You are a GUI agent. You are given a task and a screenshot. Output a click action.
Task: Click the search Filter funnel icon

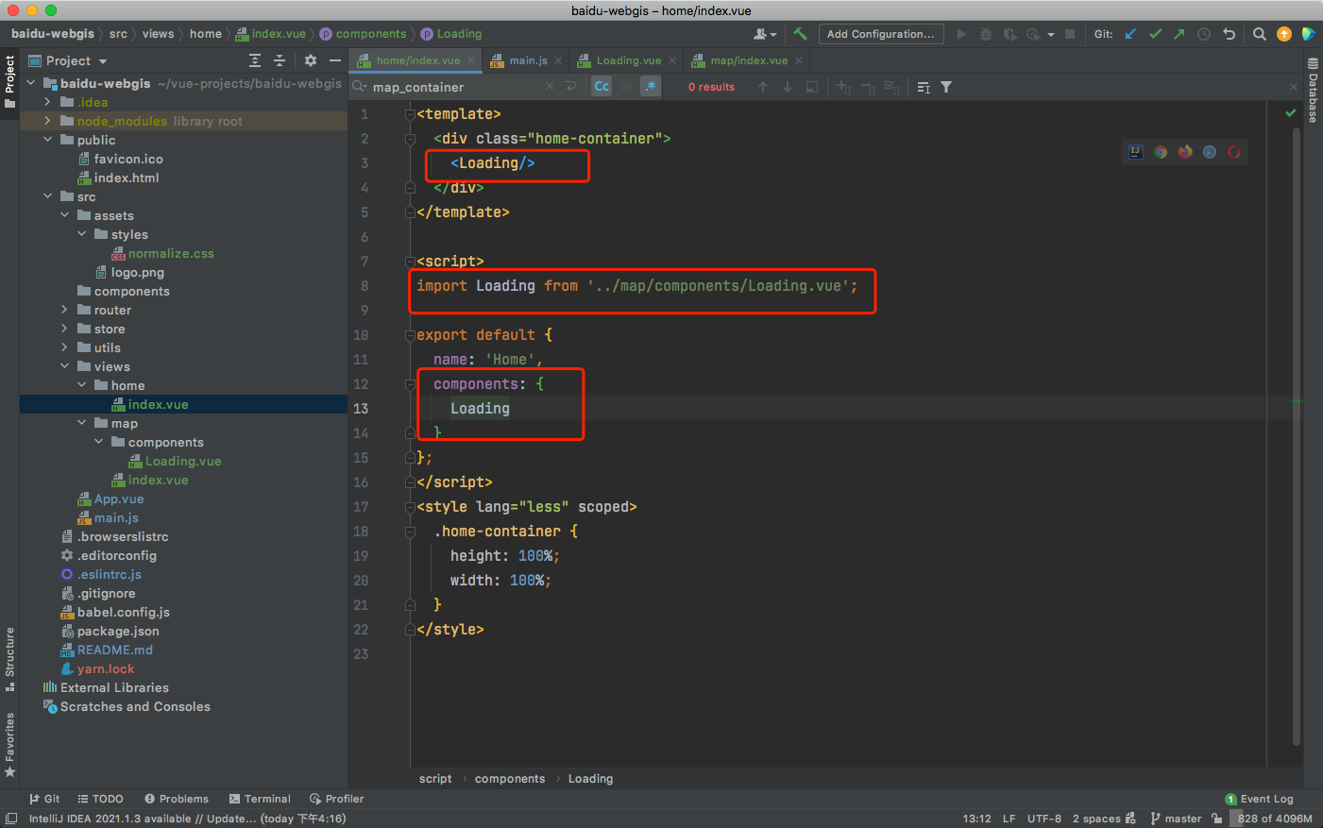coord(946,87)
